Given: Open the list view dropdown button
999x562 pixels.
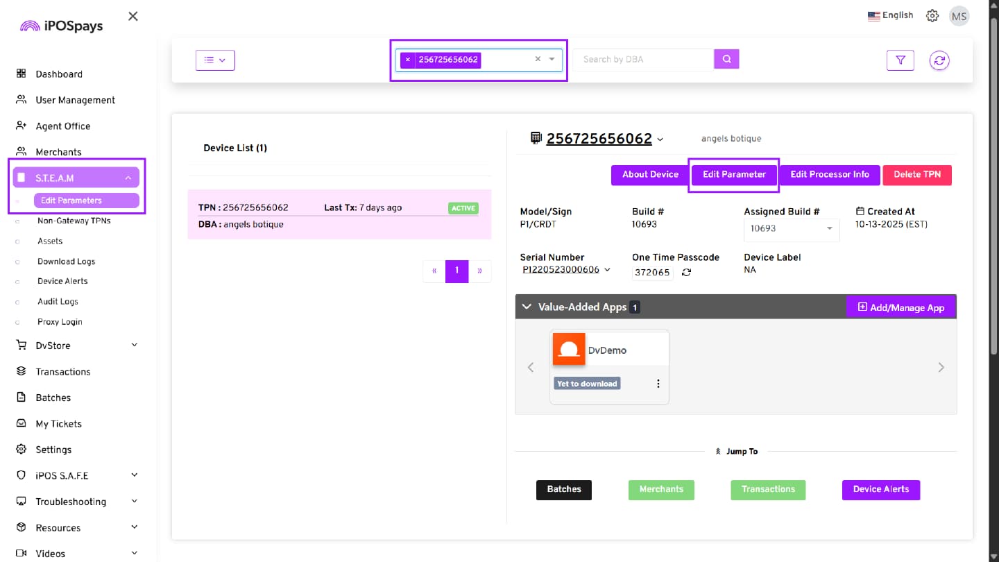Looking at the screenshot, I should click(215, 60).
